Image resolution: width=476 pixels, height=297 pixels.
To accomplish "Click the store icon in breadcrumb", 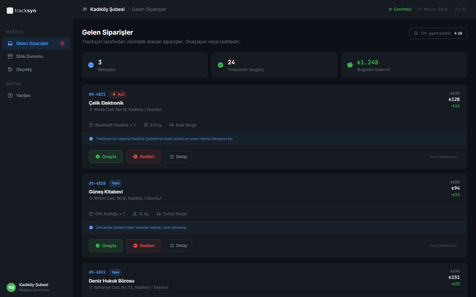I will pos(85,9).
